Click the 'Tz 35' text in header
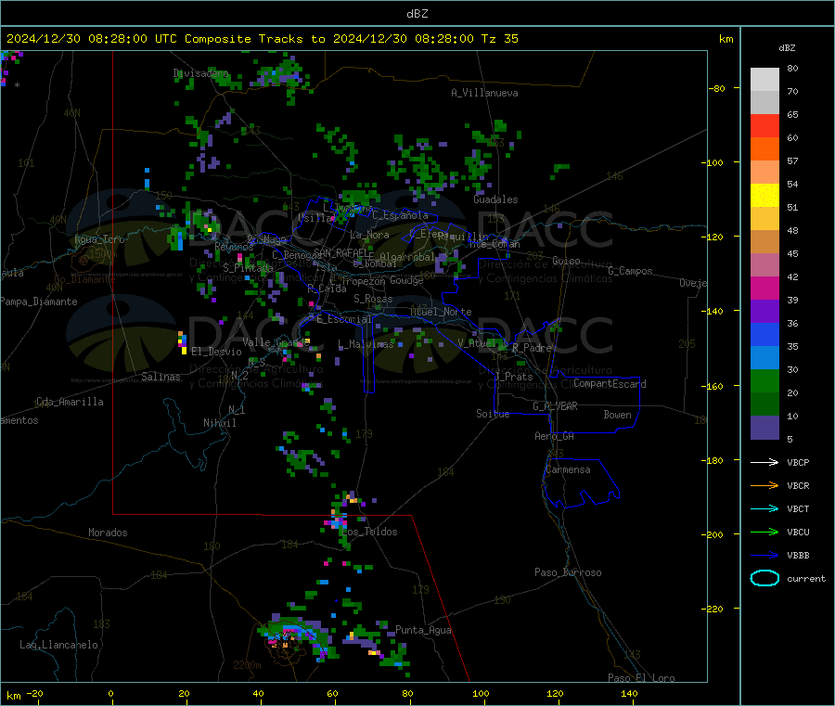The image size is (835, 706). pos(499,39)
